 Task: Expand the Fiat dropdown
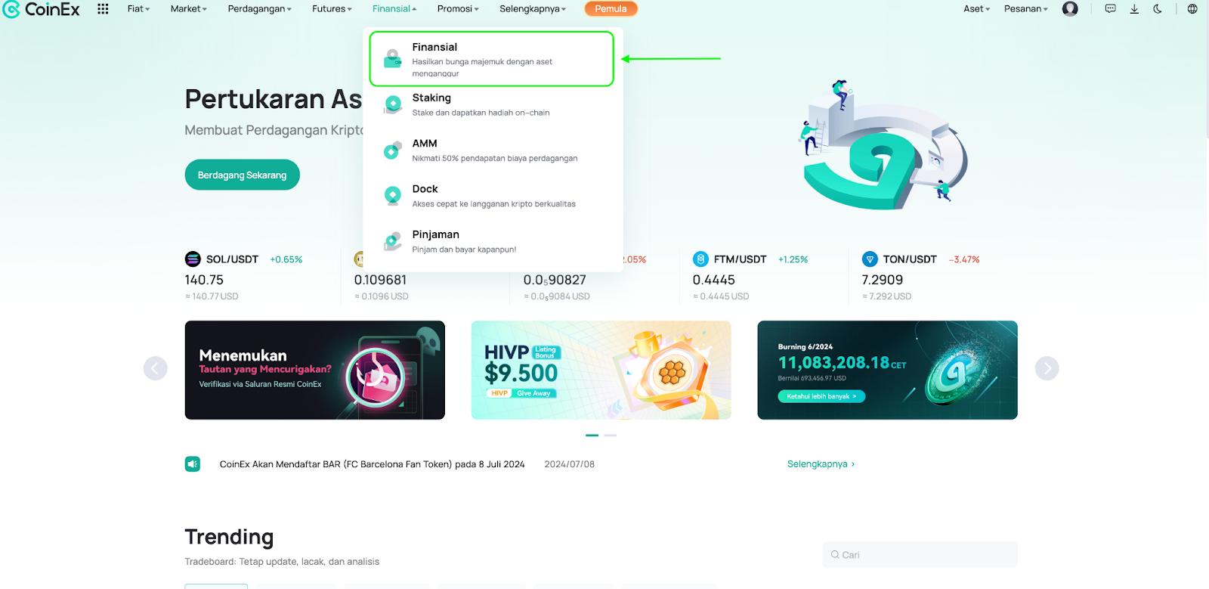[x=138, y=9]
